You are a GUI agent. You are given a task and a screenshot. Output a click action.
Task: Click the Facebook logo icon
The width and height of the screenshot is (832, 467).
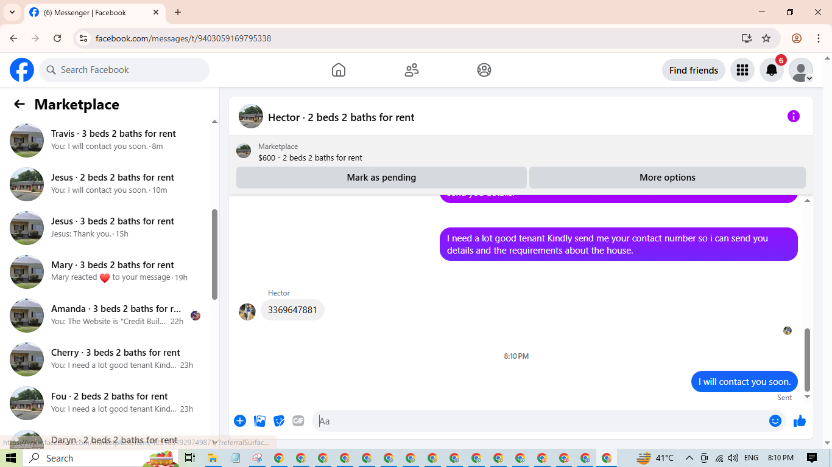(22, 70)
